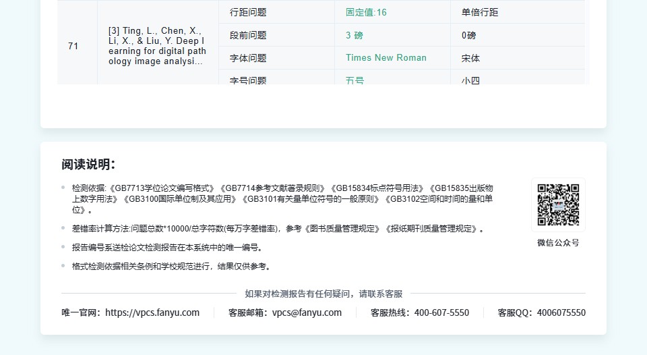Open the https://vpcs.fanyu.com official website link
The width and height of the screenshot is (647, 355).
[152, 312]
